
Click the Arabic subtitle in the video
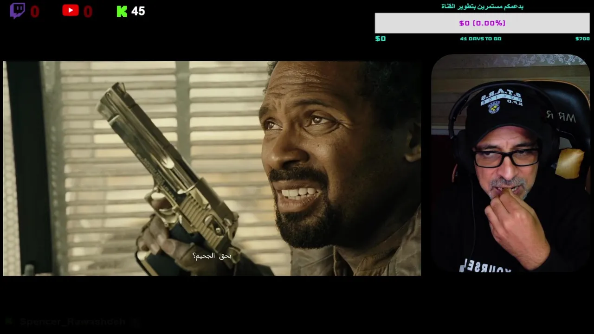click(212, 256)
